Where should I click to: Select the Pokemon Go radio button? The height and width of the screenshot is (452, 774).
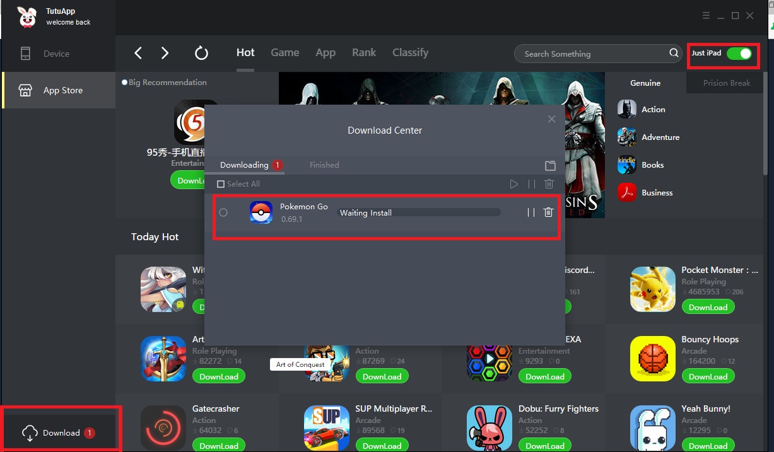pyautogui.click(x=223, y=212)
